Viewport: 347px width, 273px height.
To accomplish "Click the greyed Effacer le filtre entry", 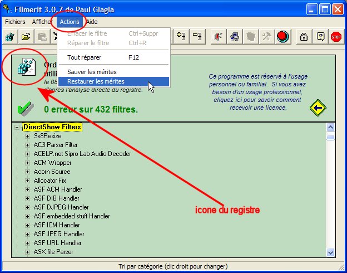I will pyautogui.click(x=114, y=33).
